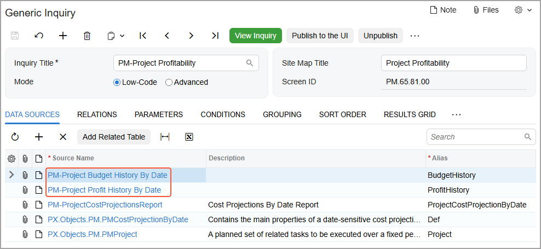The height and width of the screenshot is (249, 541).
Task: Click the Unpublish button
Action: (x=381, y=36)
